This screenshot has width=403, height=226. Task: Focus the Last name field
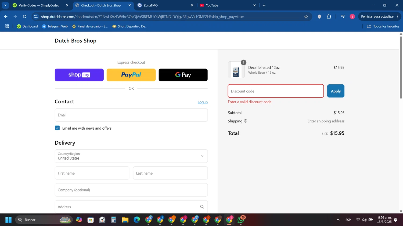170,173
